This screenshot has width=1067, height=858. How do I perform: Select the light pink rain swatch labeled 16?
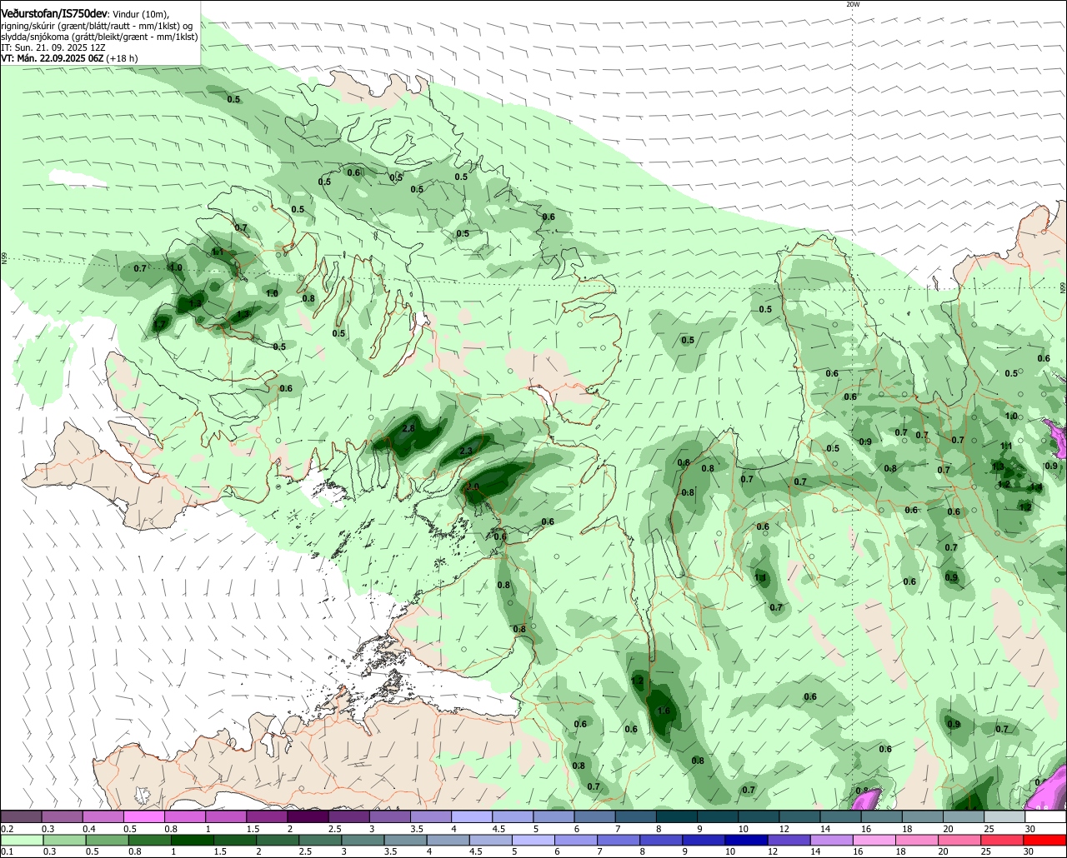[x=875, y=841]
